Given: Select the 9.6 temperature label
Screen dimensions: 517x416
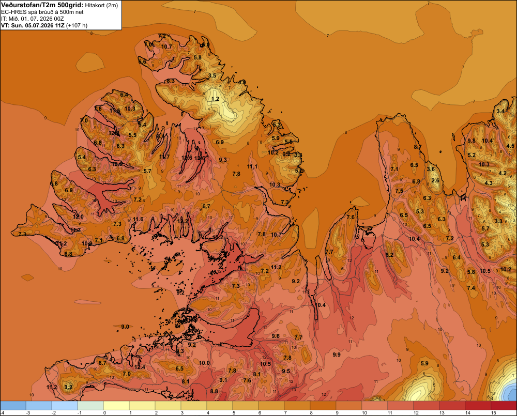Looking at the screenshot, I should click(276, 336).
